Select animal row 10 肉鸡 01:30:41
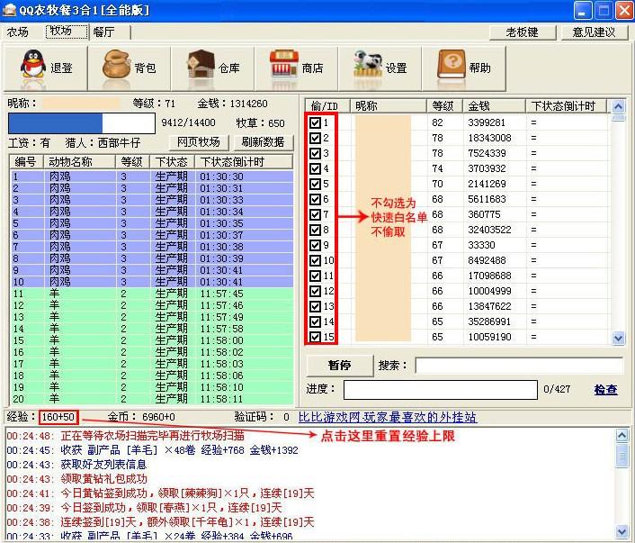 point(151,282)
